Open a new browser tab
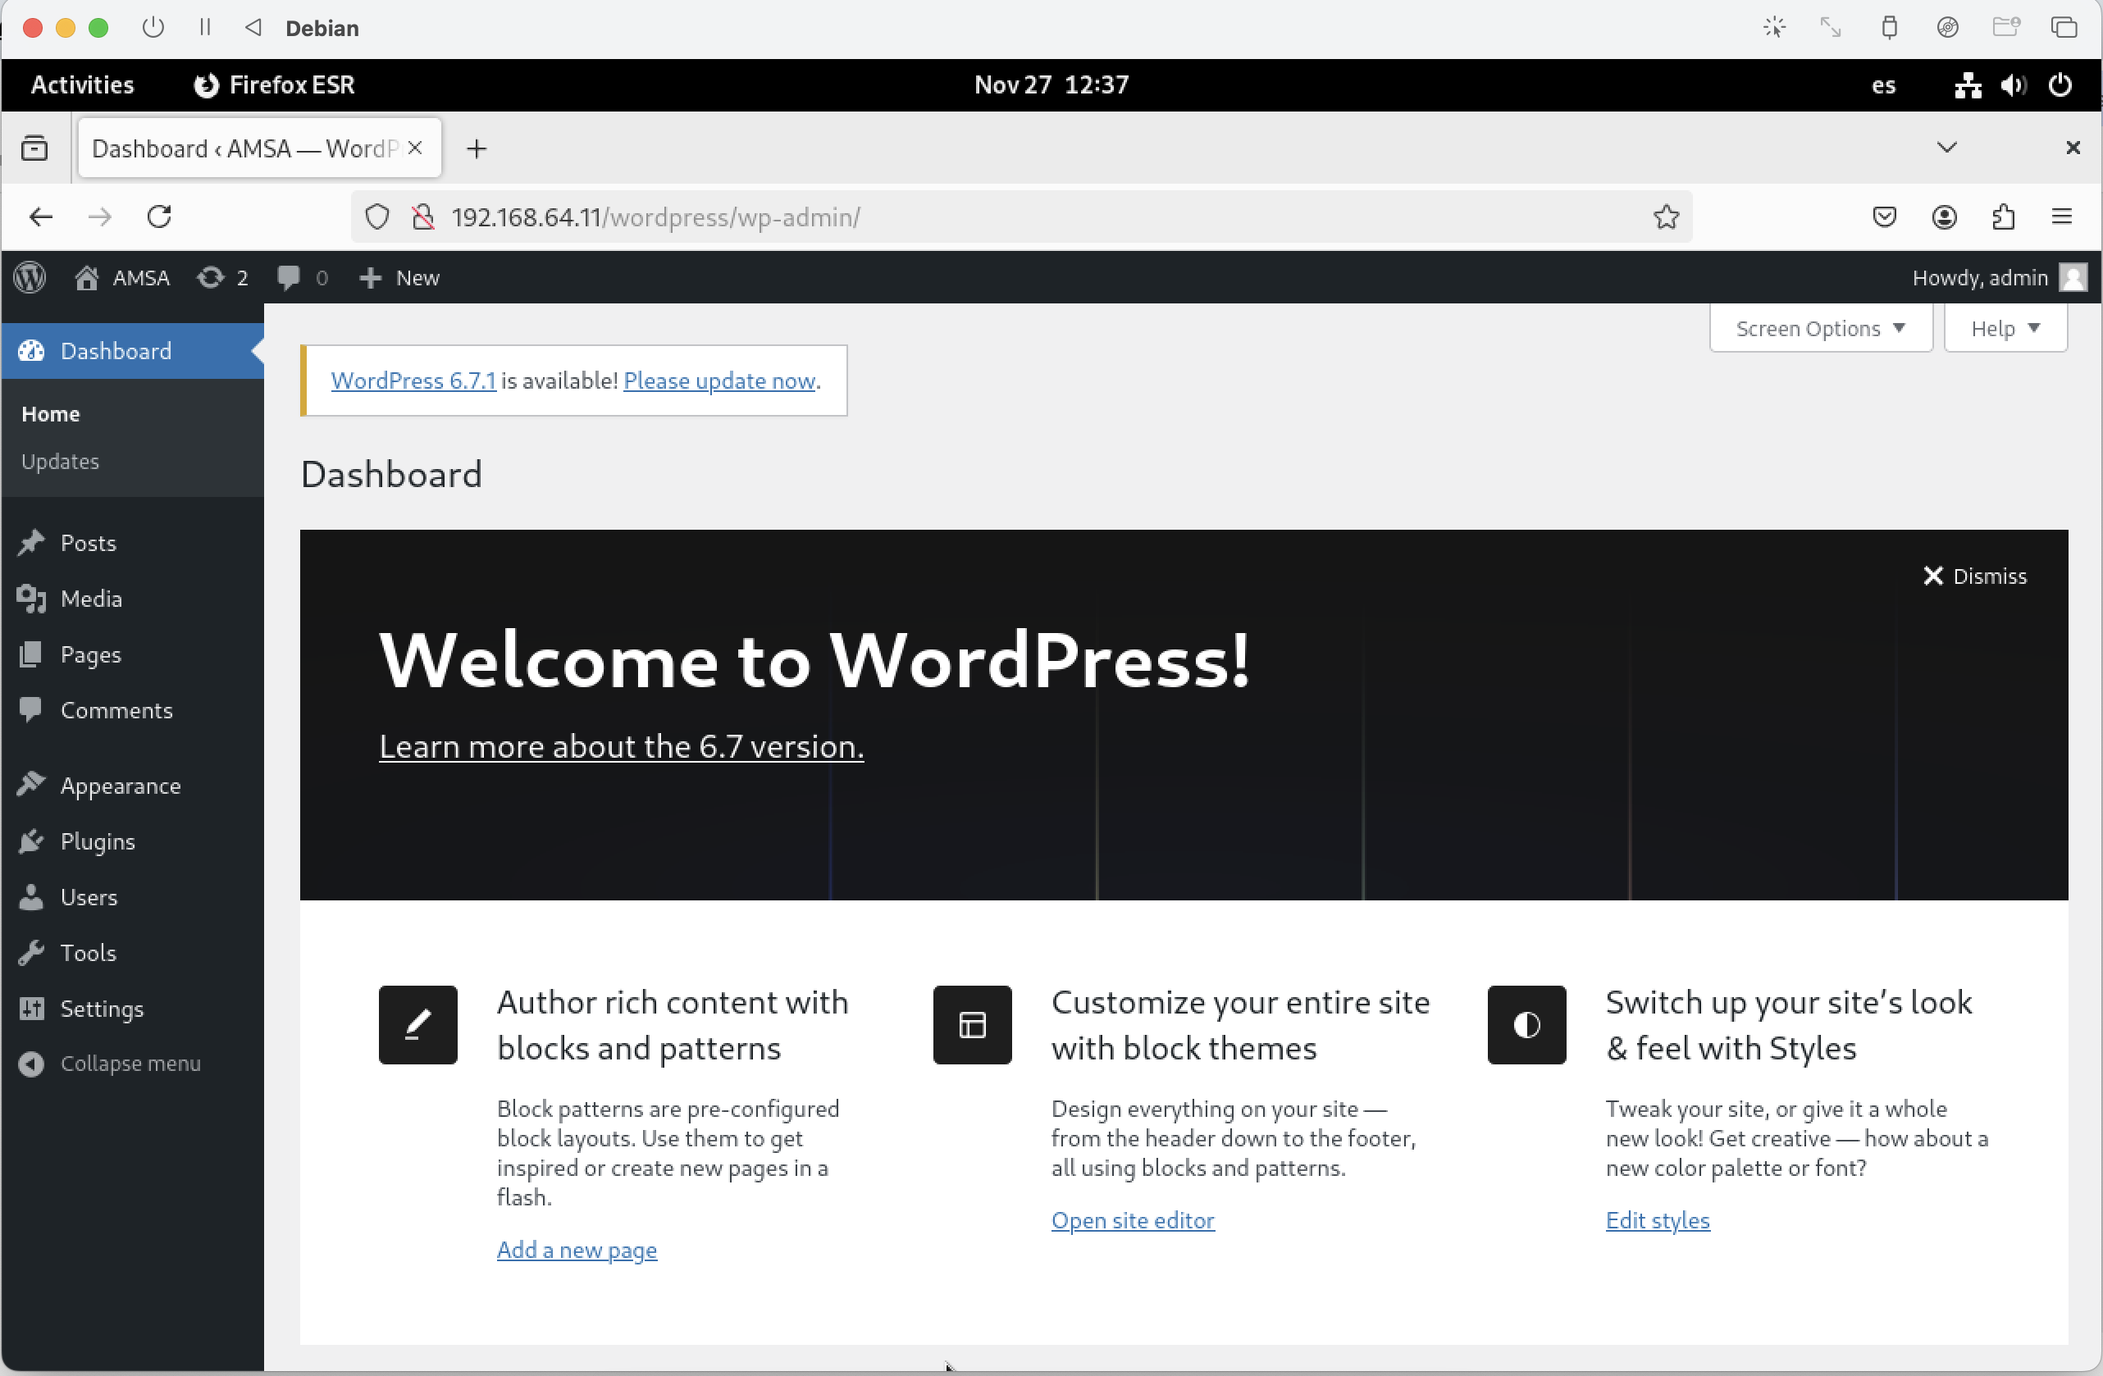This screenshot has height=1376, width=2103. (x=477, y=148)
